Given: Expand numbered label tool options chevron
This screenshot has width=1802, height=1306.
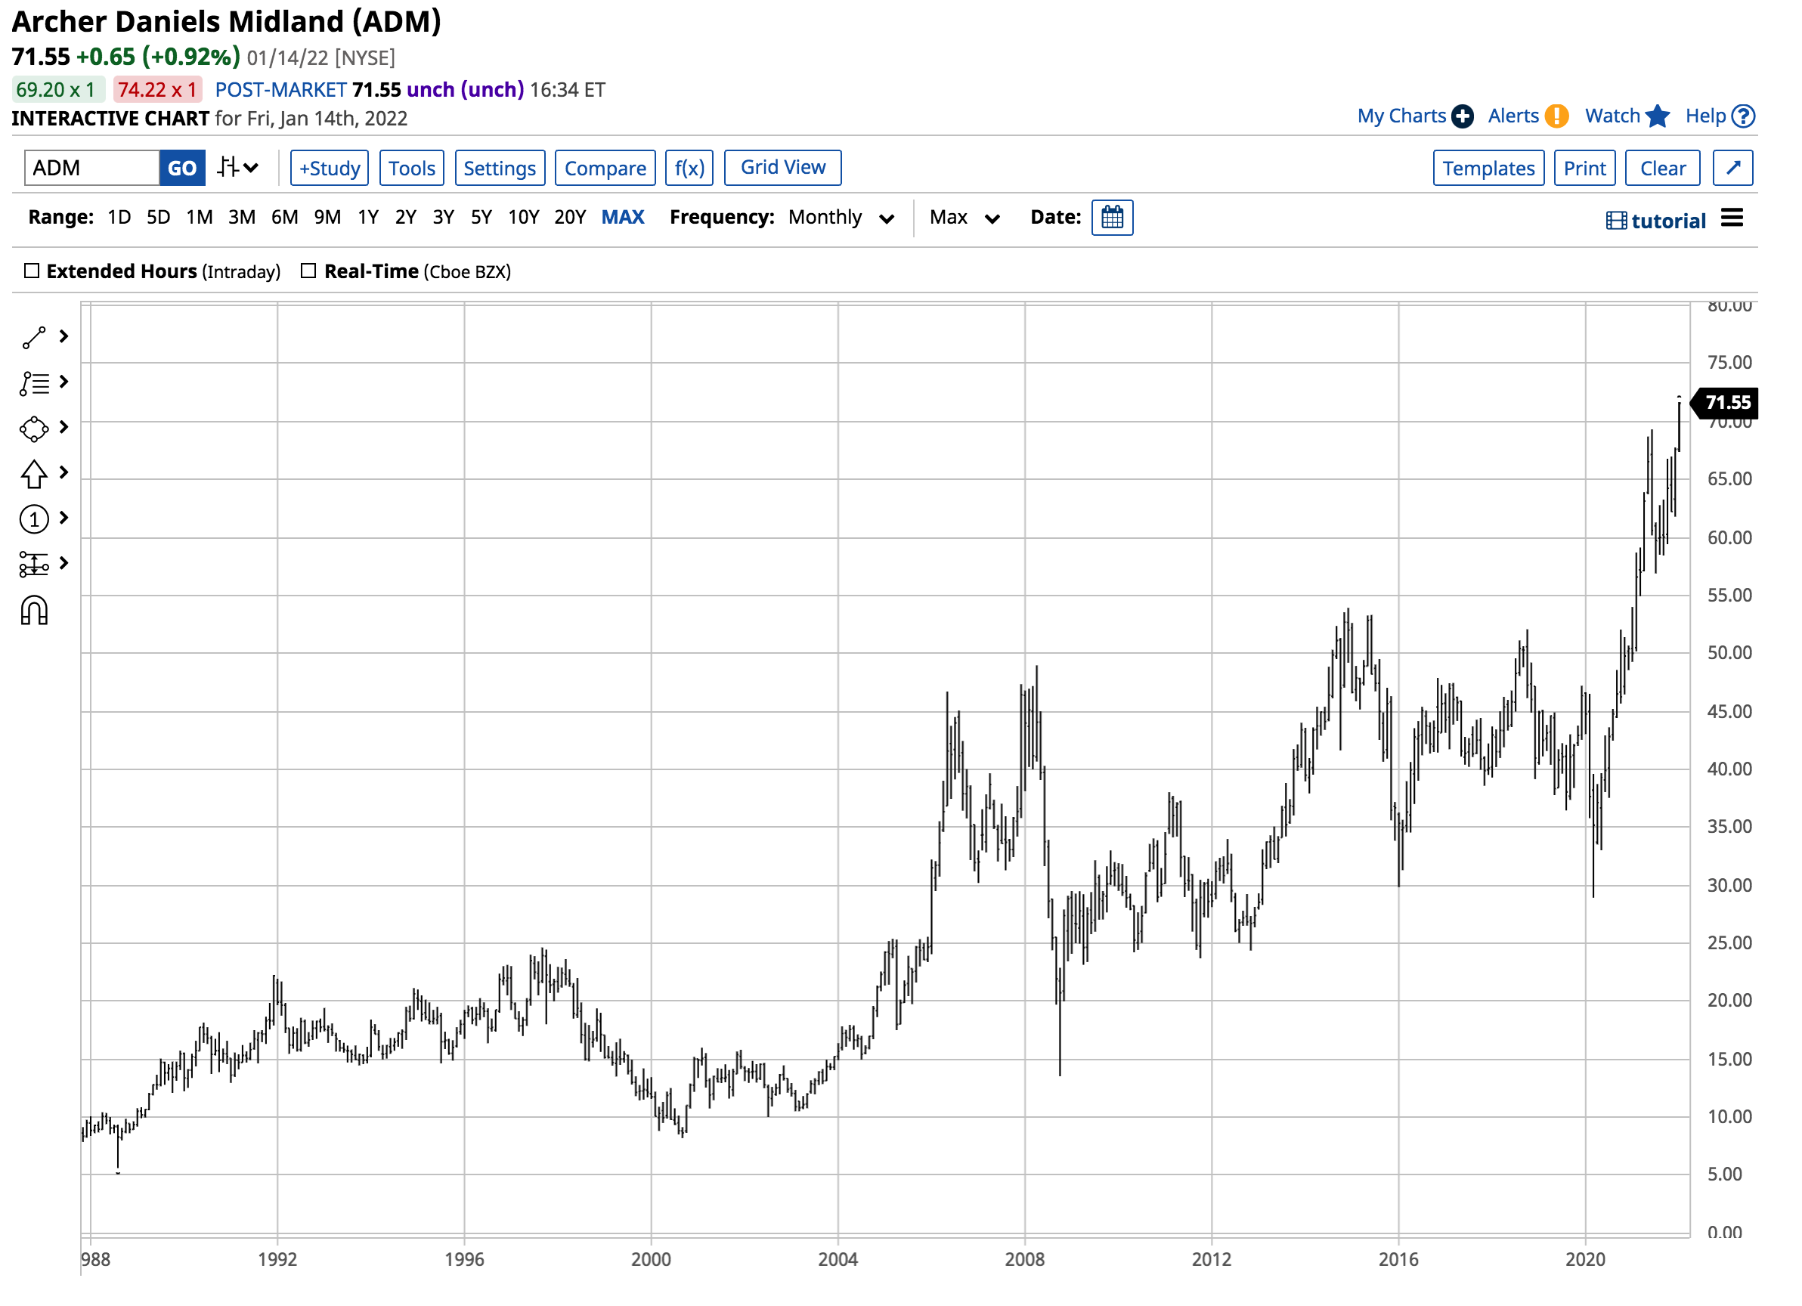Looking at the screenshot, I should tap(64, 518).
